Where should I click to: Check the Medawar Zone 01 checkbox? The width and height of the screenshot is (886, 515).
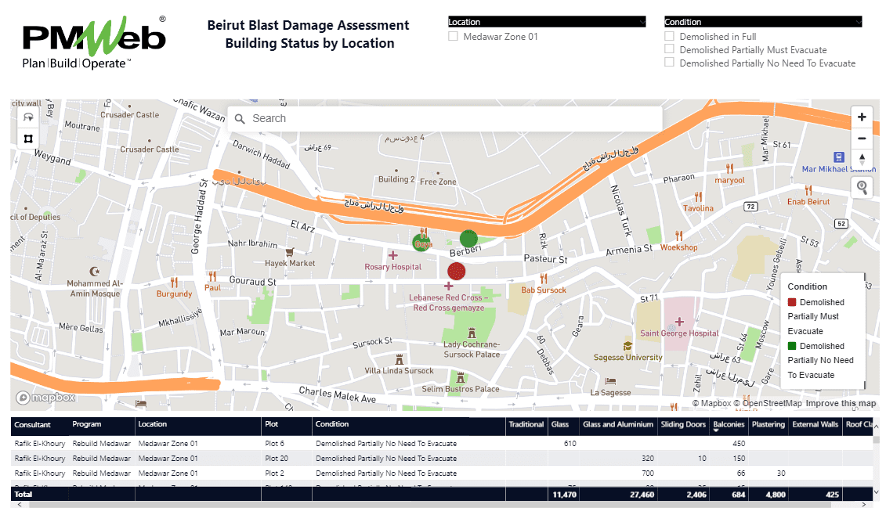(x=452, y=36)
